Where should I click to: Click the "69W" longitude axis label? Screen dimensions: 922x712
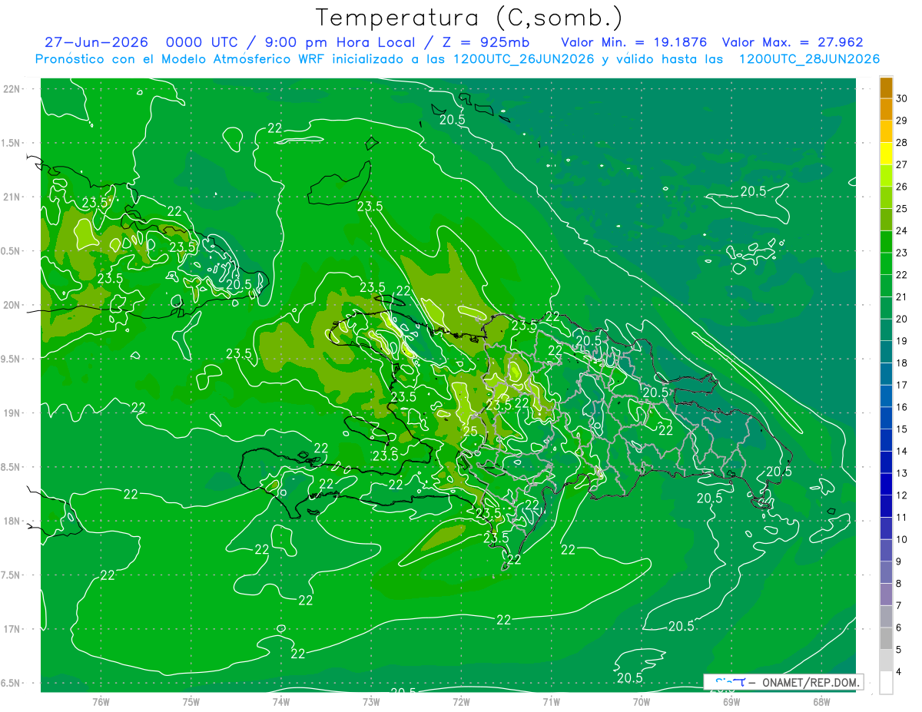[x=731, y=701]
